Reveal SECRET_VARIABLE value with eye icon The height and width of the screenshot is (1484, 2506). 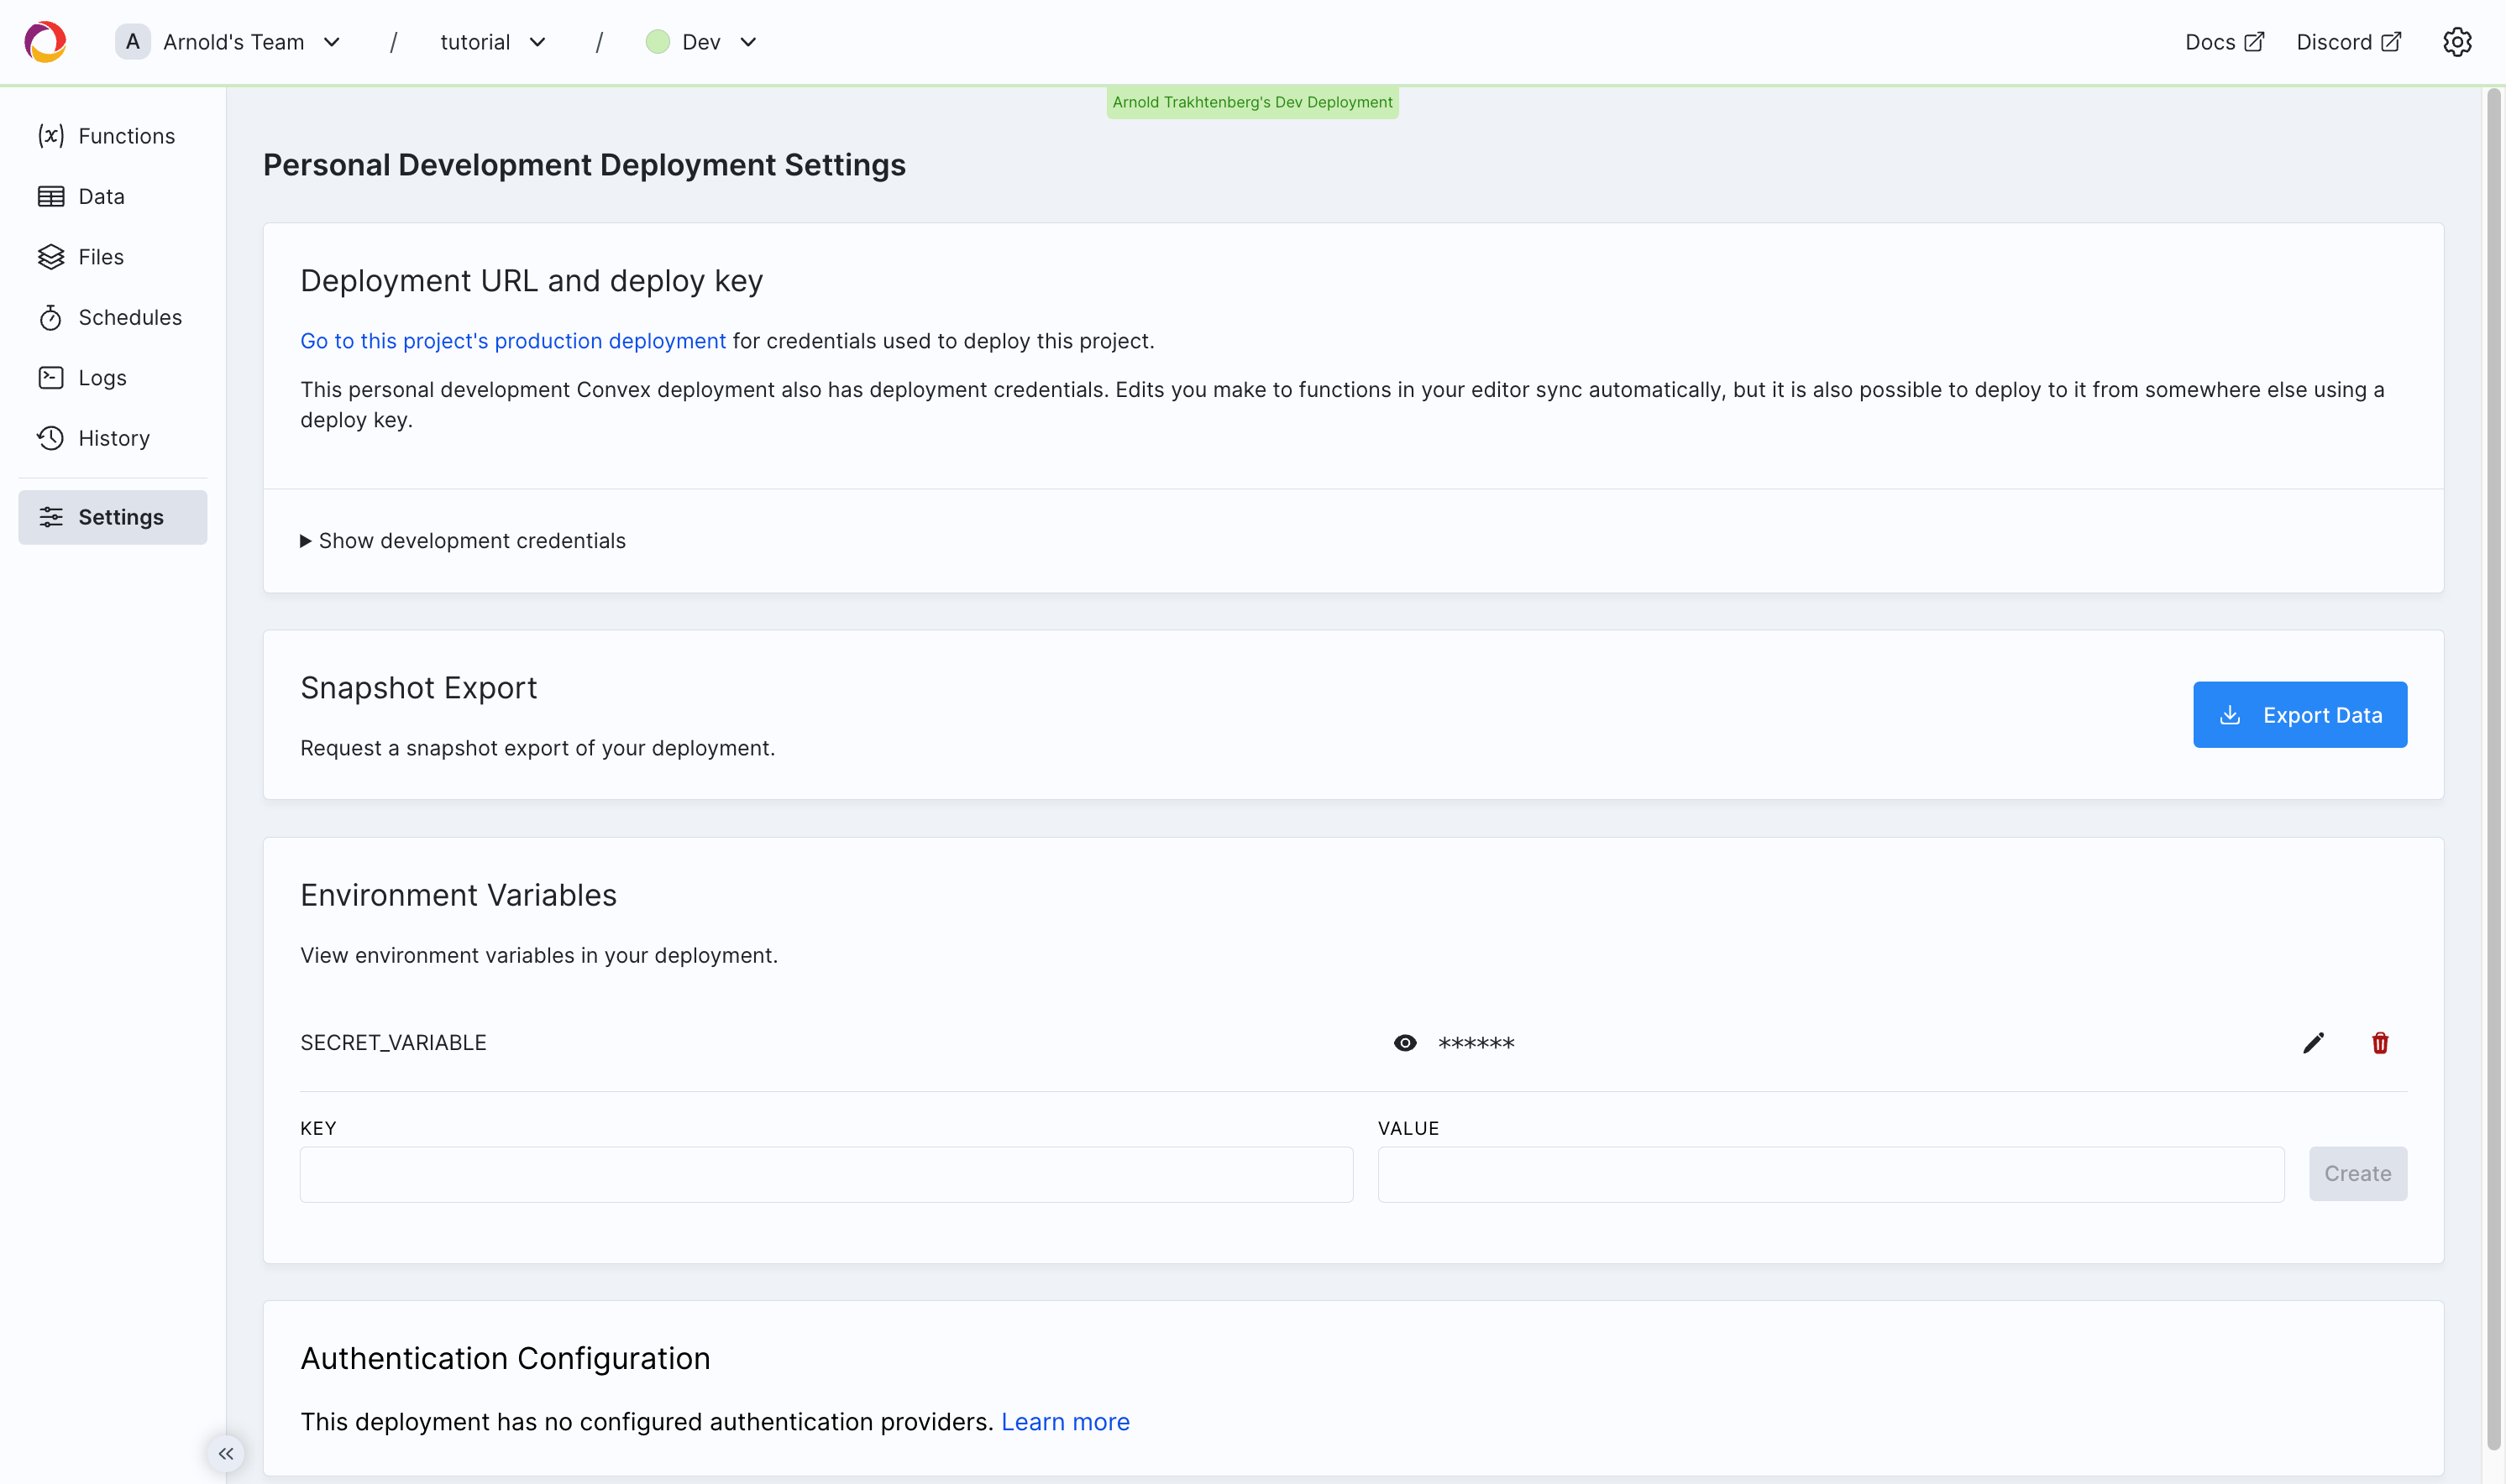click(1404, 1043)
